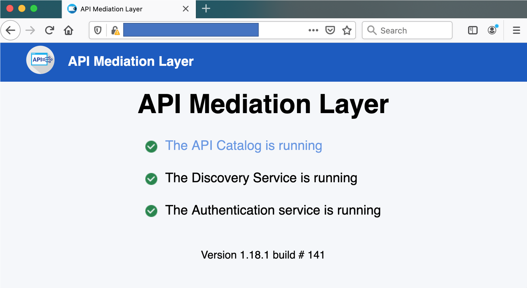Open the hamburger application menu

tap(516, 30)
